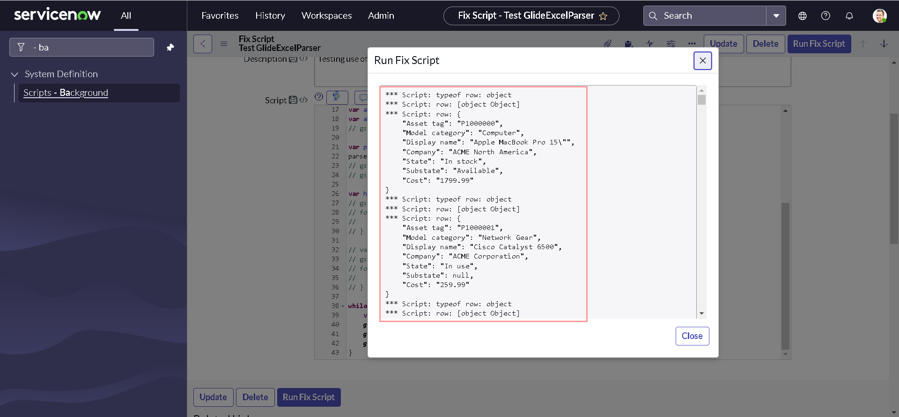
Task: Click the Run Fix Script dialog title
Action: pos(406,61)
